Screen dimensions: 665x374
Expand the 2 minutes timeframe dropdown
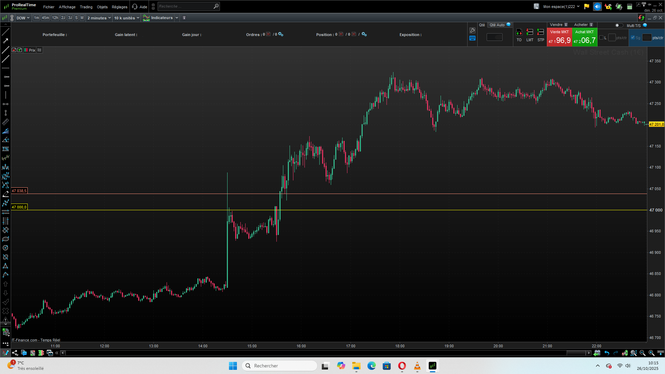(99, 18)
